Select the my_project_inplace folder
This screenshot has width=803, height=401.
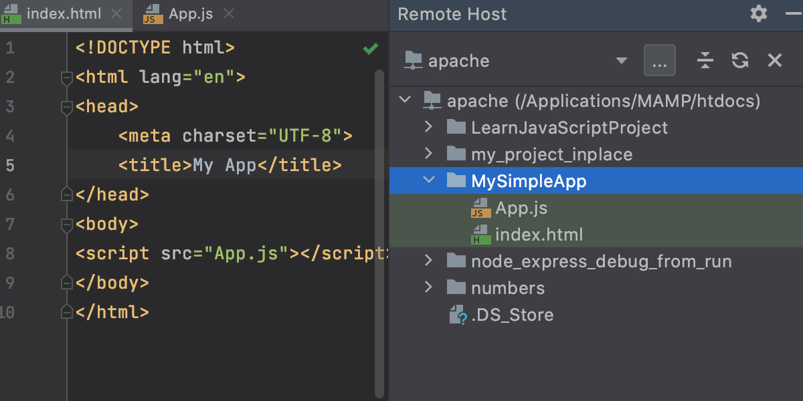click(551, 154)
